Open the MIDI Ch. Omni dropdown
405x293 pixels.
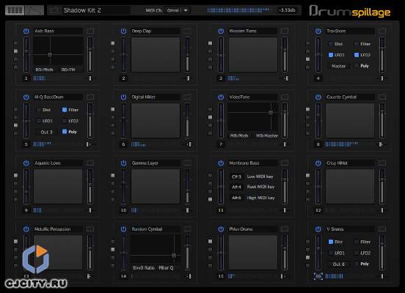coord(178,10)
